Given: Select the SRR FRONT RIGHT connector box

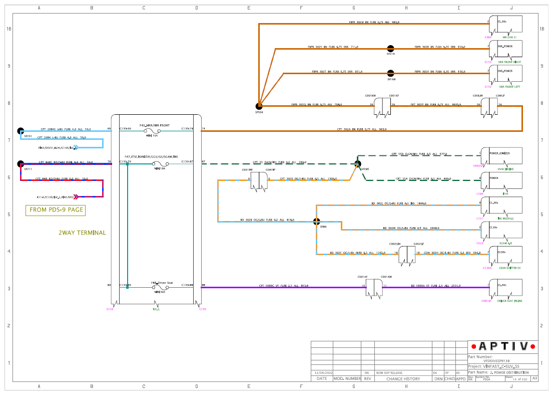Looking at the screenshot, I should pos(506,50).
